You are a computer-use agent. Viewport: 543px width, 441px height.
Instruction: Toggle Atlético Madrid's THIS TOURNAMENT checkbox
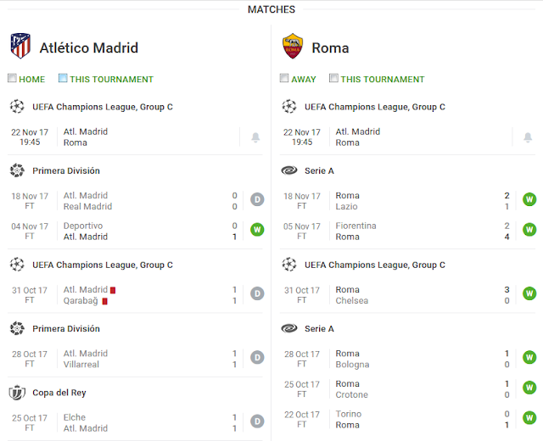click(63, 78)
